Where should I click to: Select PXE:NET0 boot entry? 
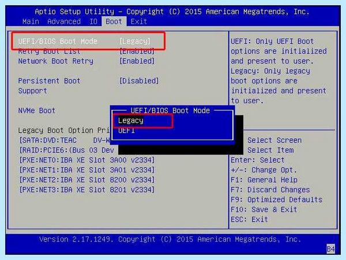(x=87, y=160)
